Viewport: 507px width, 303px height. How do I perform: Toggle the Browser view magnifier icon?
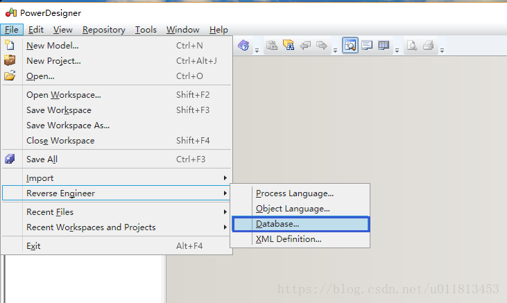[350, 45]
